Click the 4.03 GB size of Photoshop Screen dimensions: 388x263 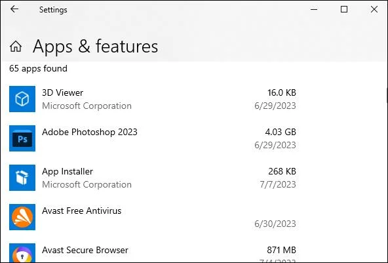click(x=281, y=132)
